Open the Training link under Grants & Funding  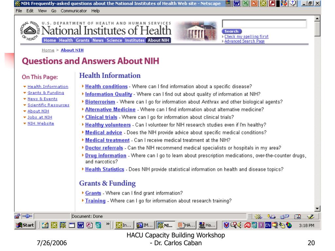point(95,201)
